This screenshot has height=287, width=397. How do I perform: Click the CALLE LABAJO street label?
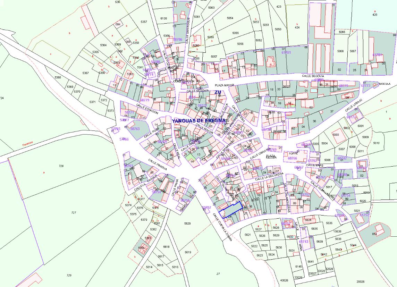(354, 105)
